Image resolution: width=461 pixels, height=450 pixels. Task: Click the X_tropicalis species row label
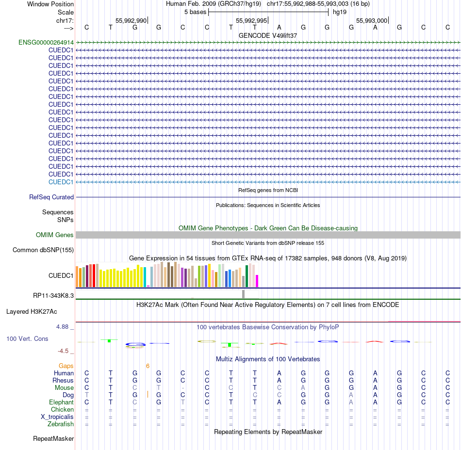pyautogui.click(x=57, y=417)
